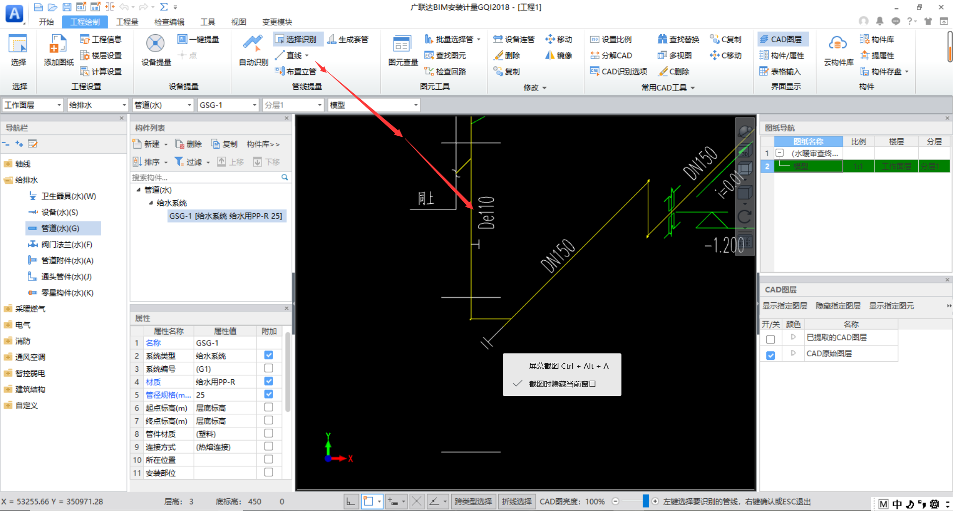
Task: Toggle 材质 附加 checkbox
Action: click(269, 381)
